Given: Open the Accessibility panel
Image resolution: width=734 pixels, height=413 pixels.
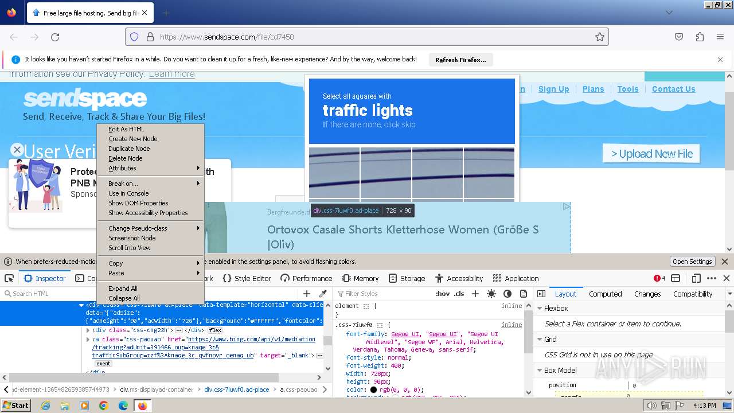Looking at the screenshot, I should pos(459,278).
